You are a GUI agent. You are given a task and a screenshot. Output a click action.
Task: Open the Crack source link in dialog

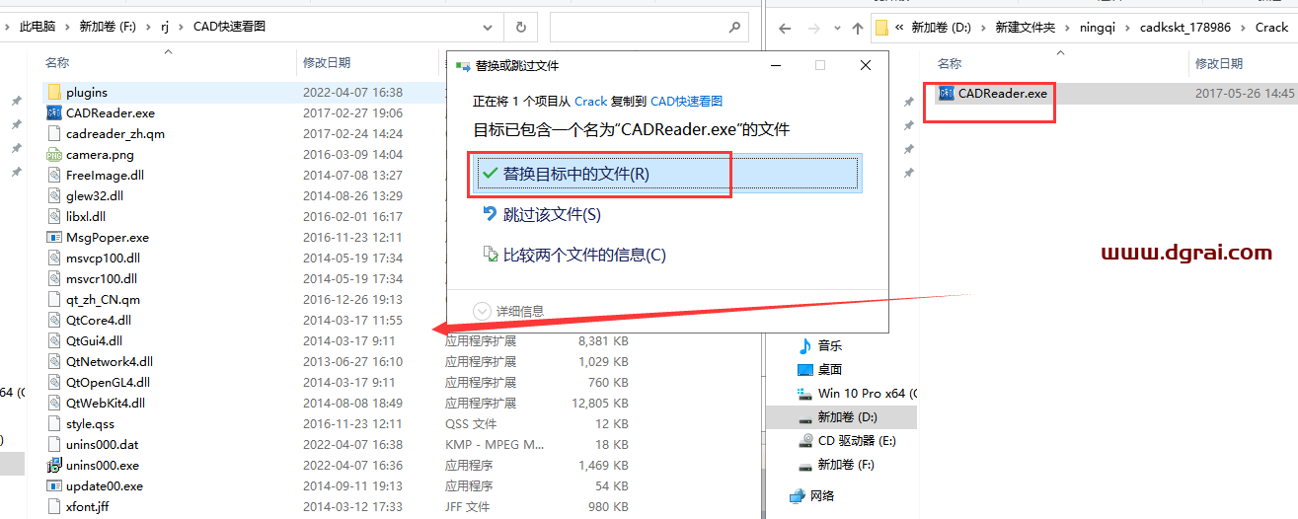(590, 101)
